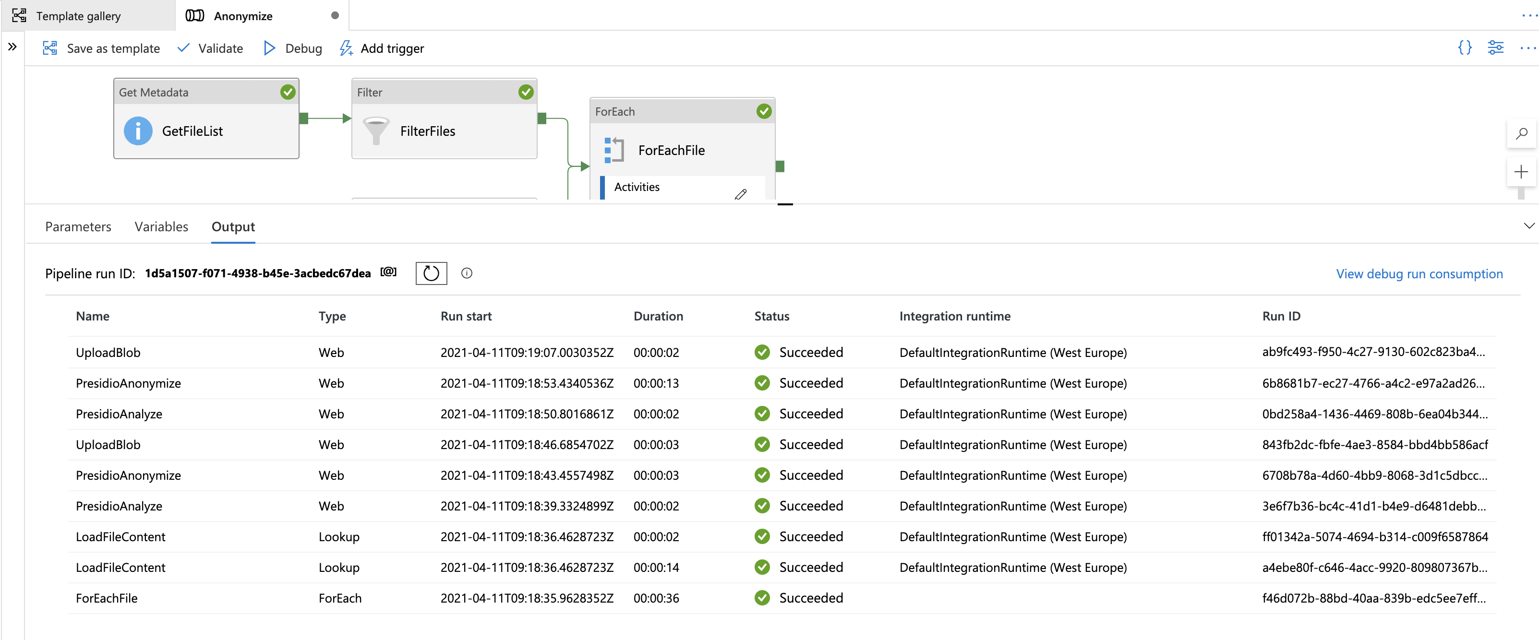Screen dimensions: 1539x640
Task: Click Lookup type in 00:00:14 LoadFileContent row
Action: 339,567
